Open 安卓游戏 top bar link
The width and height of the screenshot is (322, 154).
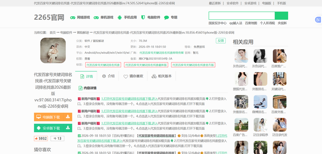click(250, 3)
